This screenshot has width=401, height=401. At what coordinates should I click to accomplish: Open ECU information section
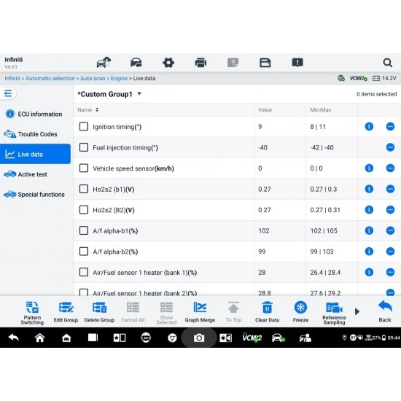tap(35, 114)
